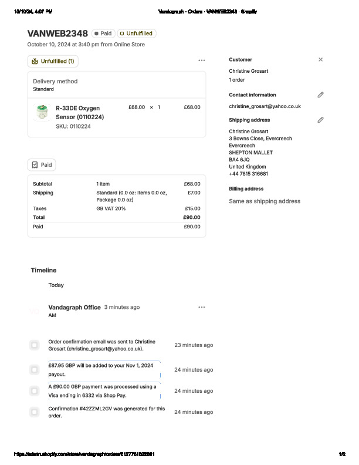Screen dimensions: 359x465
Task: Click the Vandagraph Office avatar icon
Action: pyautogui.click(x=35, y=311)
